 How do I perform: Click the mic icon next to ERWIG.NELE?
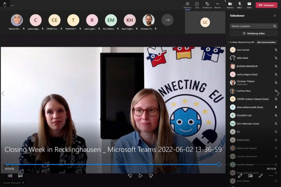pos(276,140)
